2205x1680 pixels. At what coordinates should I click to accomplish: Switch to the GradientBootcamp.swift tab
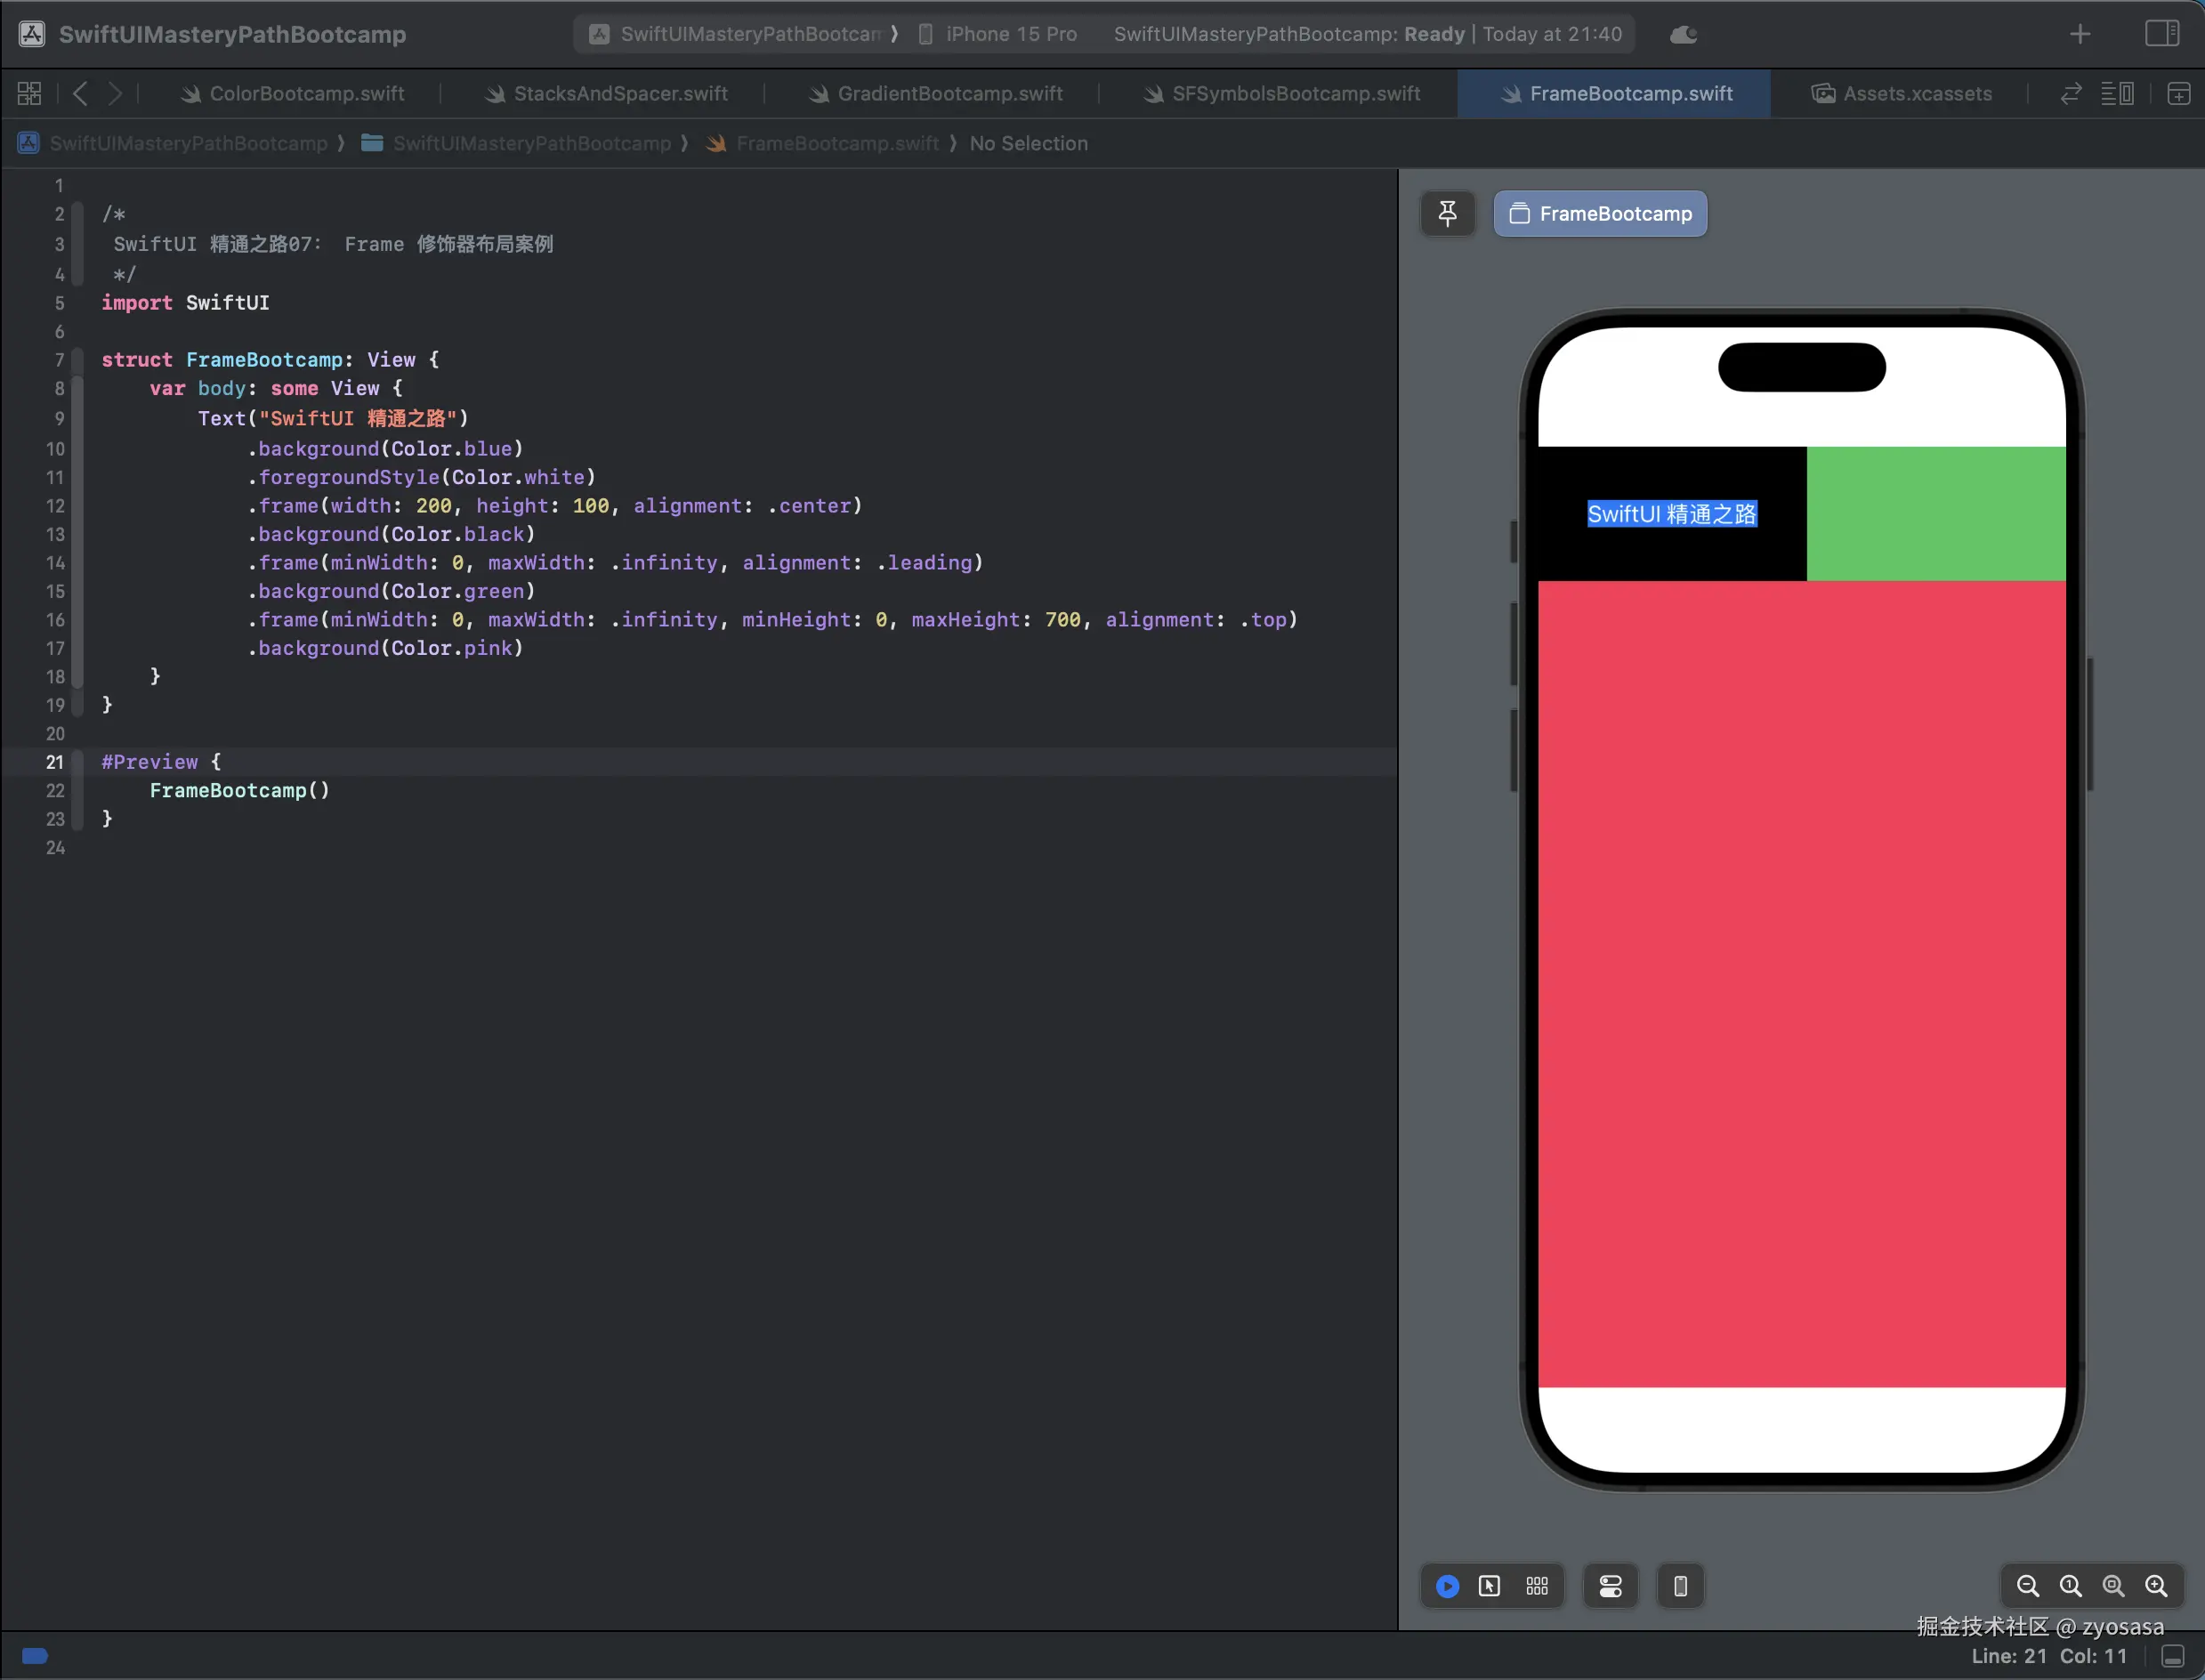949,93
